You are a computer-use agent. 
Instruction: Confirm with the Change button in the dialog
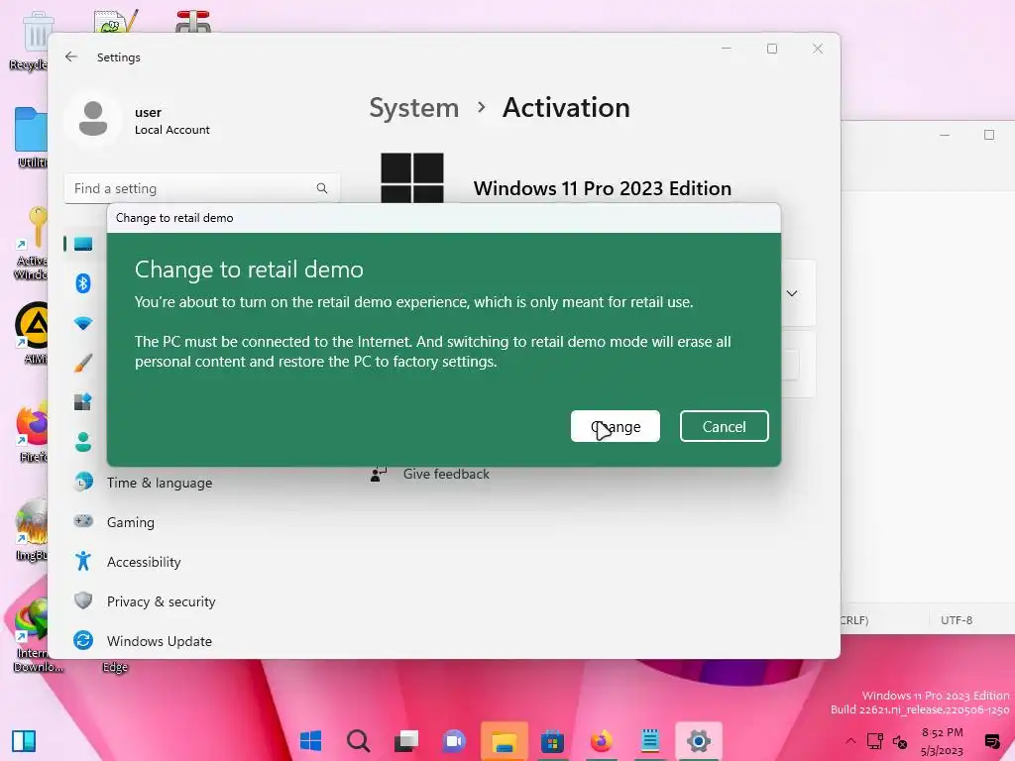[x=615, y=426]
